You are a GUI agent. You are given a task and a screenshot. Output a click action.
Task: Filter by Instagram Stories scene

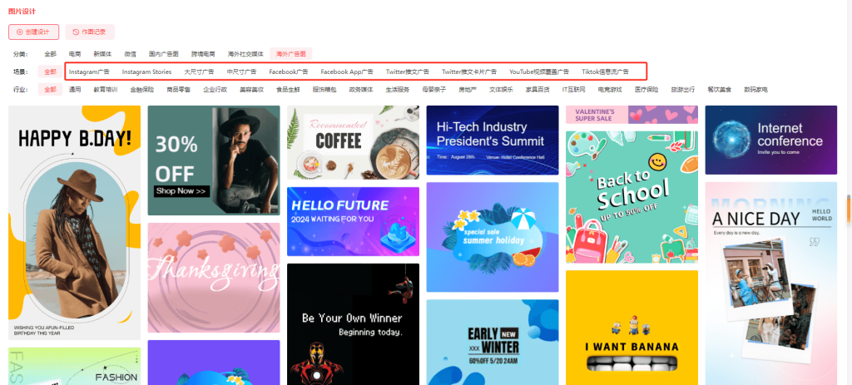(146, 72)
